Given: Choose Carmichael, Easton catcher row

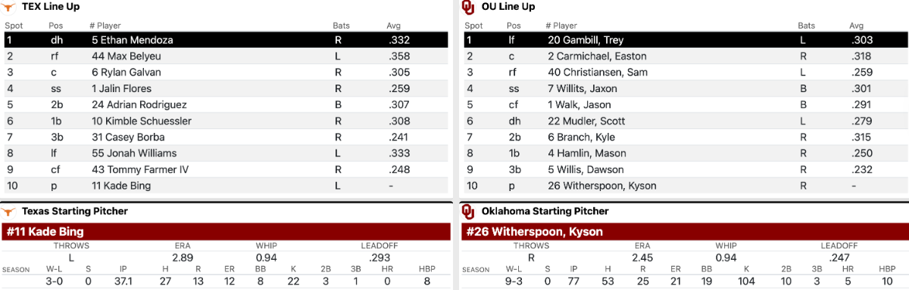Looking at the screenshot, I should point(686,56).
